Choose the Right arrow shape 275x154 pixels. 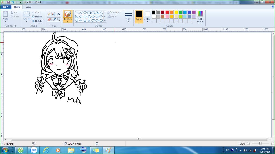pos(93,17)
